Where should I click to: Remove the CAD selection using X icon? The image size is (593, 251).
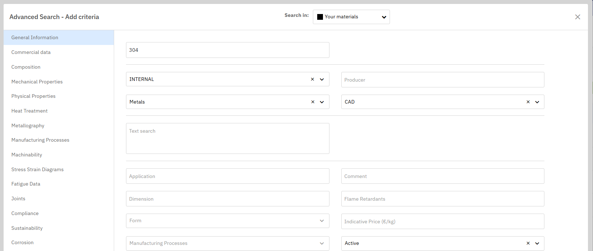[x=528, y=102]
